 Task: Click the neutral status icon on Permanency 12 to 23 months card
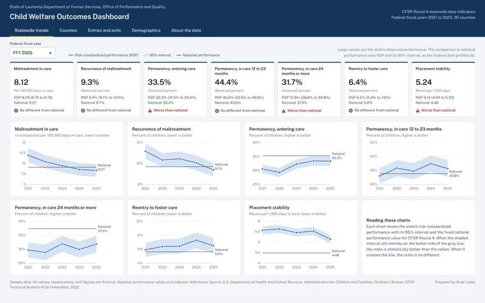point(217,111)
